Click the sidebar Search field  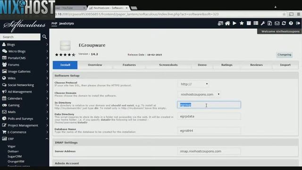[20, 37]
